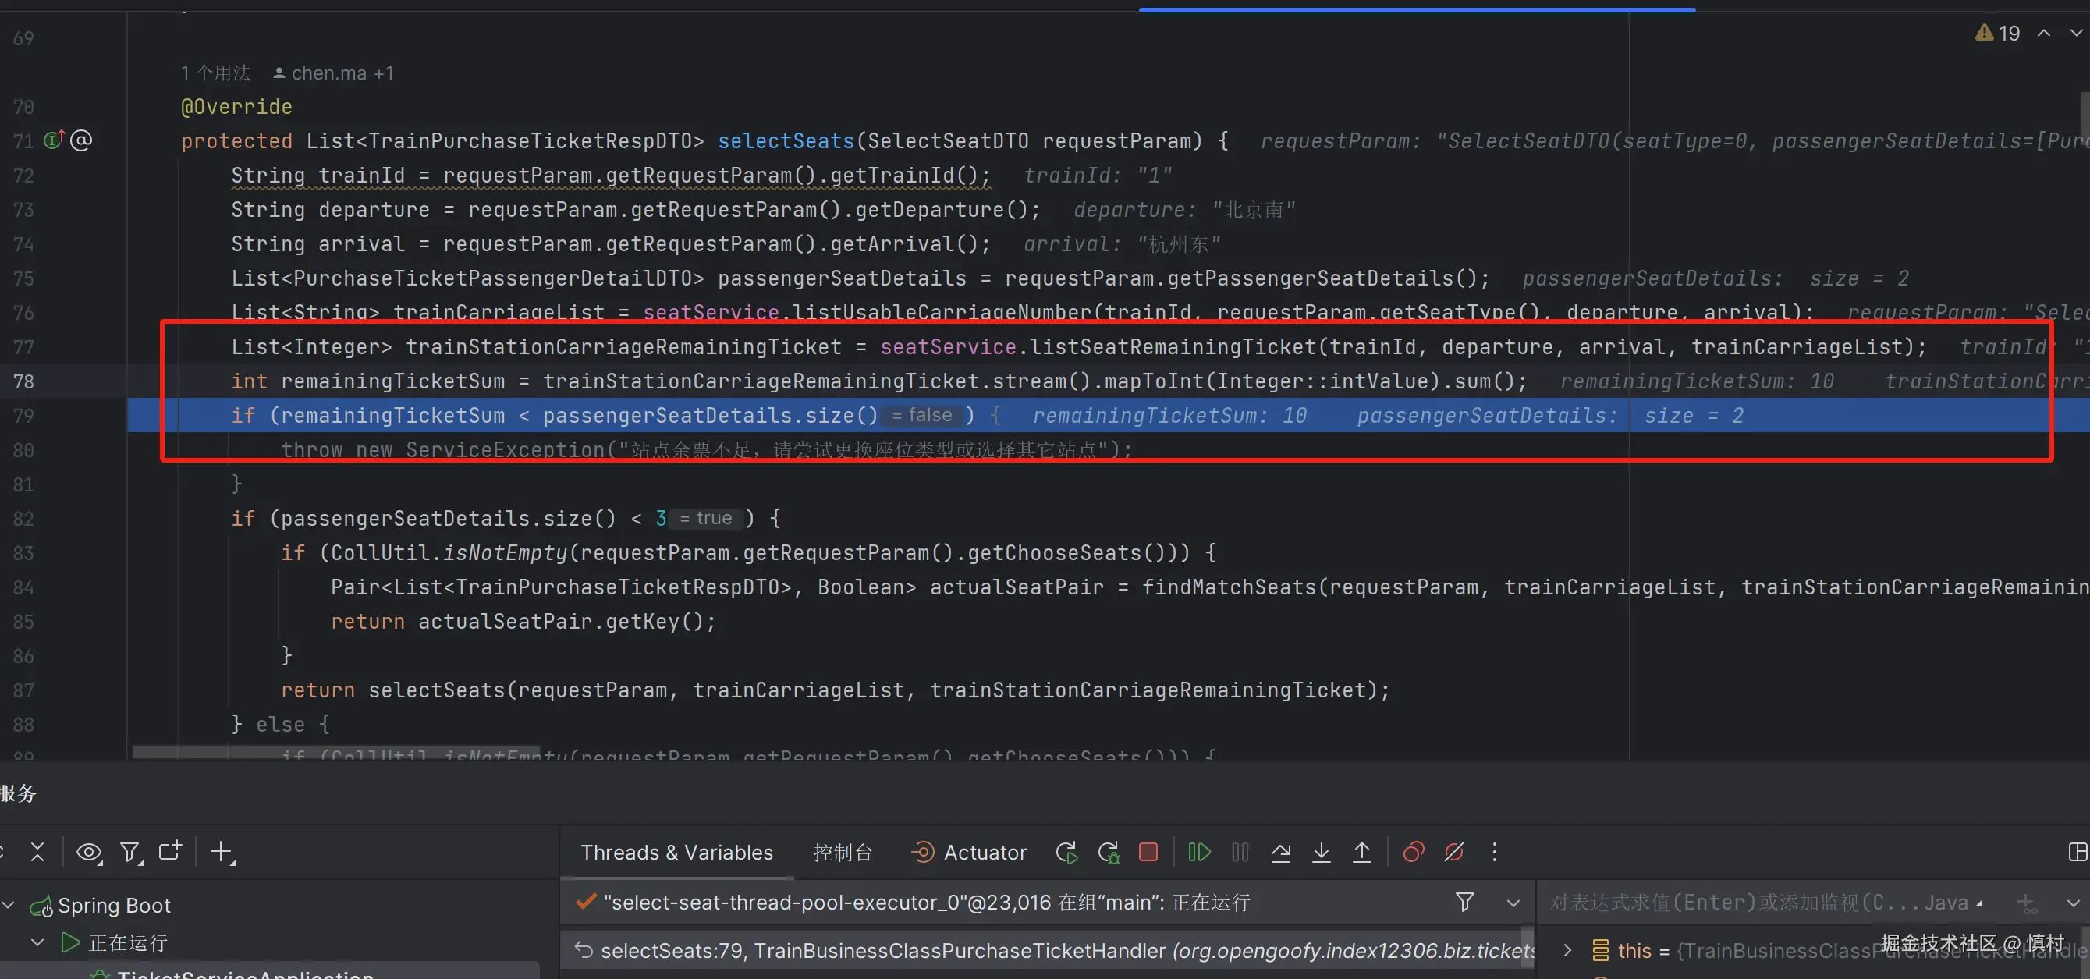Viewport: 2090px width, 979px height.
Task: Toggle Mute Breakpoints
Action: click(1454, 852)
